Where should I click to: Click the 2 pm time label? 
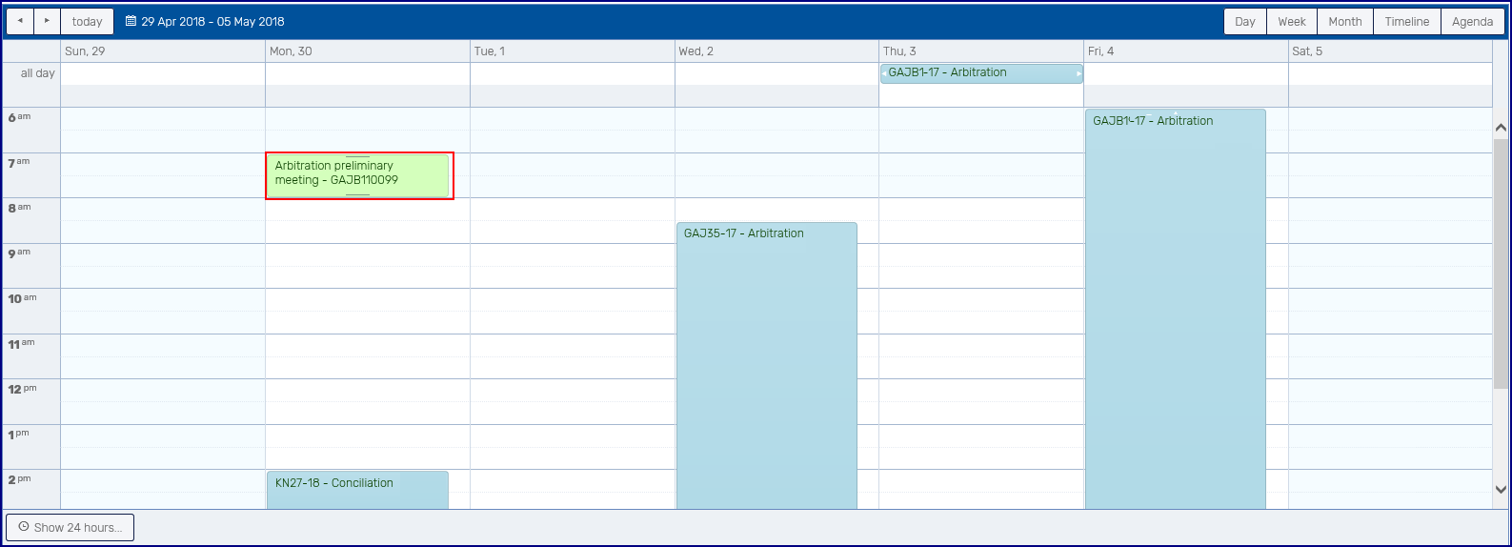point(19,479)
